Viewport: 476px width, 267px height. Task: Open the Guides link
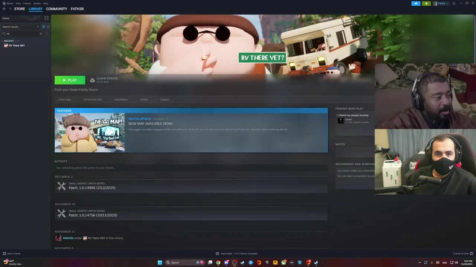(x=144, y=99)
